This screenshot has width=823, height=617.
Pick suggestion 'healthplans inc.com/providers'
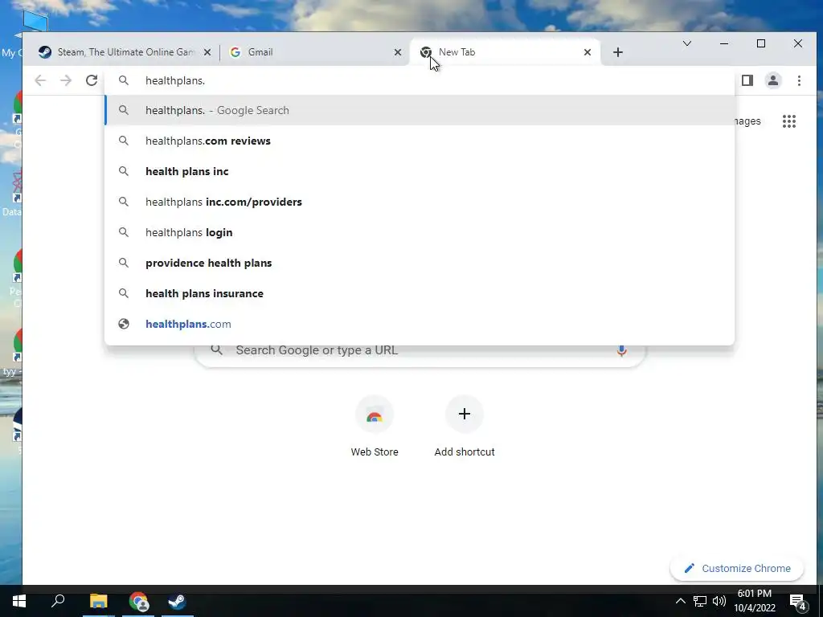[x=420, y=202]
